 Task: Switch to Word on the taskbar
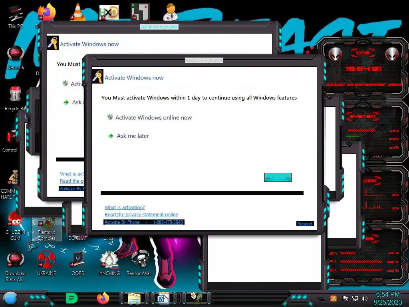pos(163,298)
